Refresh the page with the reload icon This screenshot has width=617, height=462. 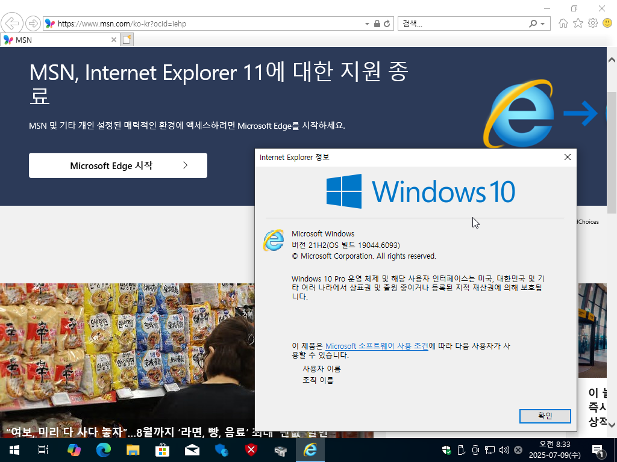pyautogui.click(x=387, y=23)
